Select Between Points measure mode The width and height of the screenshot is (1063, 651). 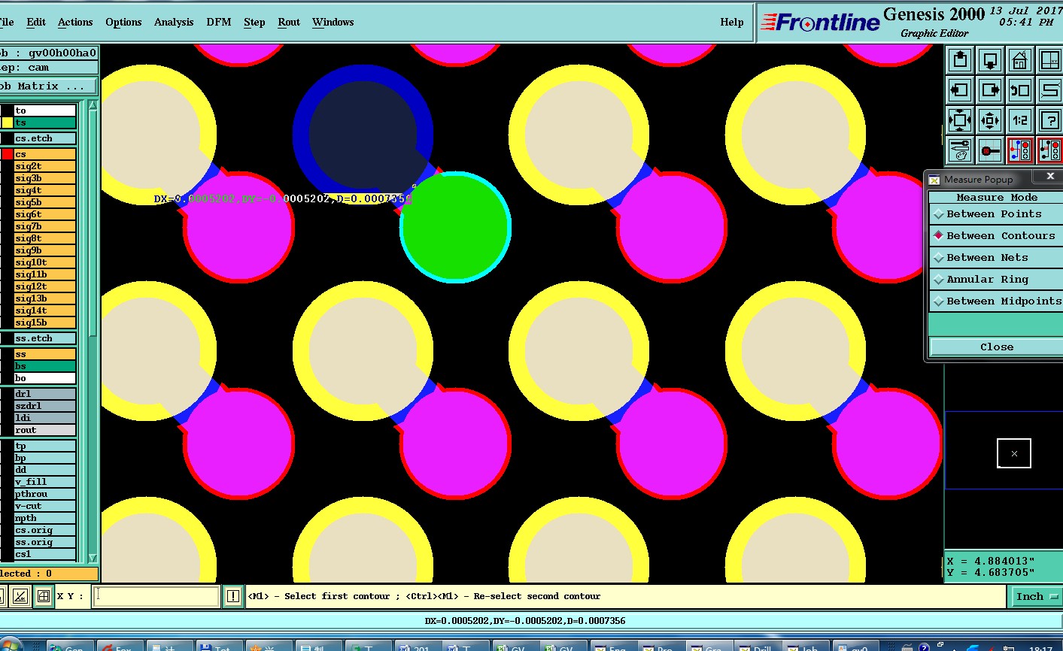995,214
